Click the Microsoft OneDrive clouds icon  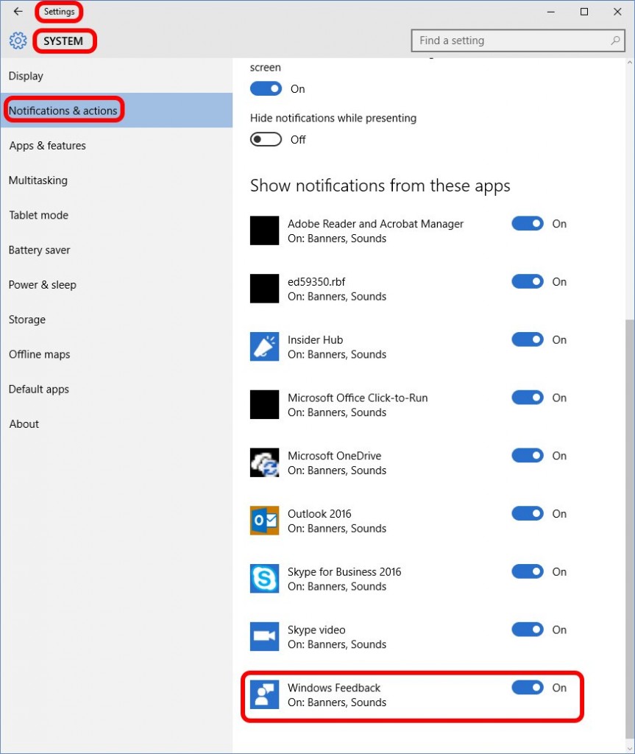coord(264,462)
